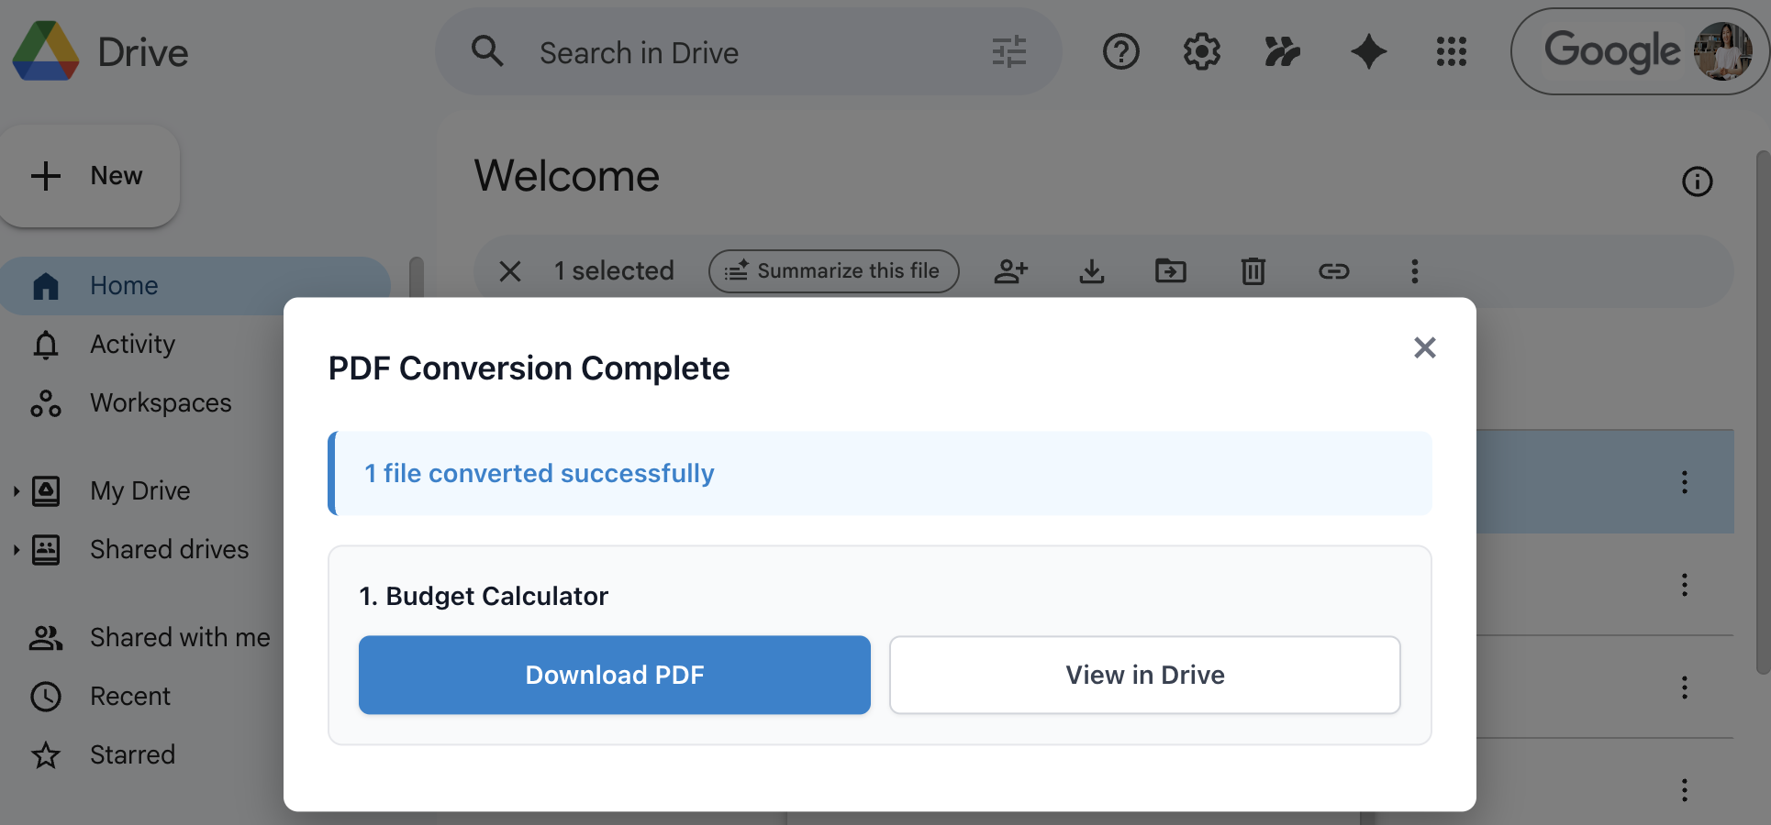This screenshot has height=825, width=1771.
Task: Expand the Shared drives tree arrow
Action: coord(17,550)
